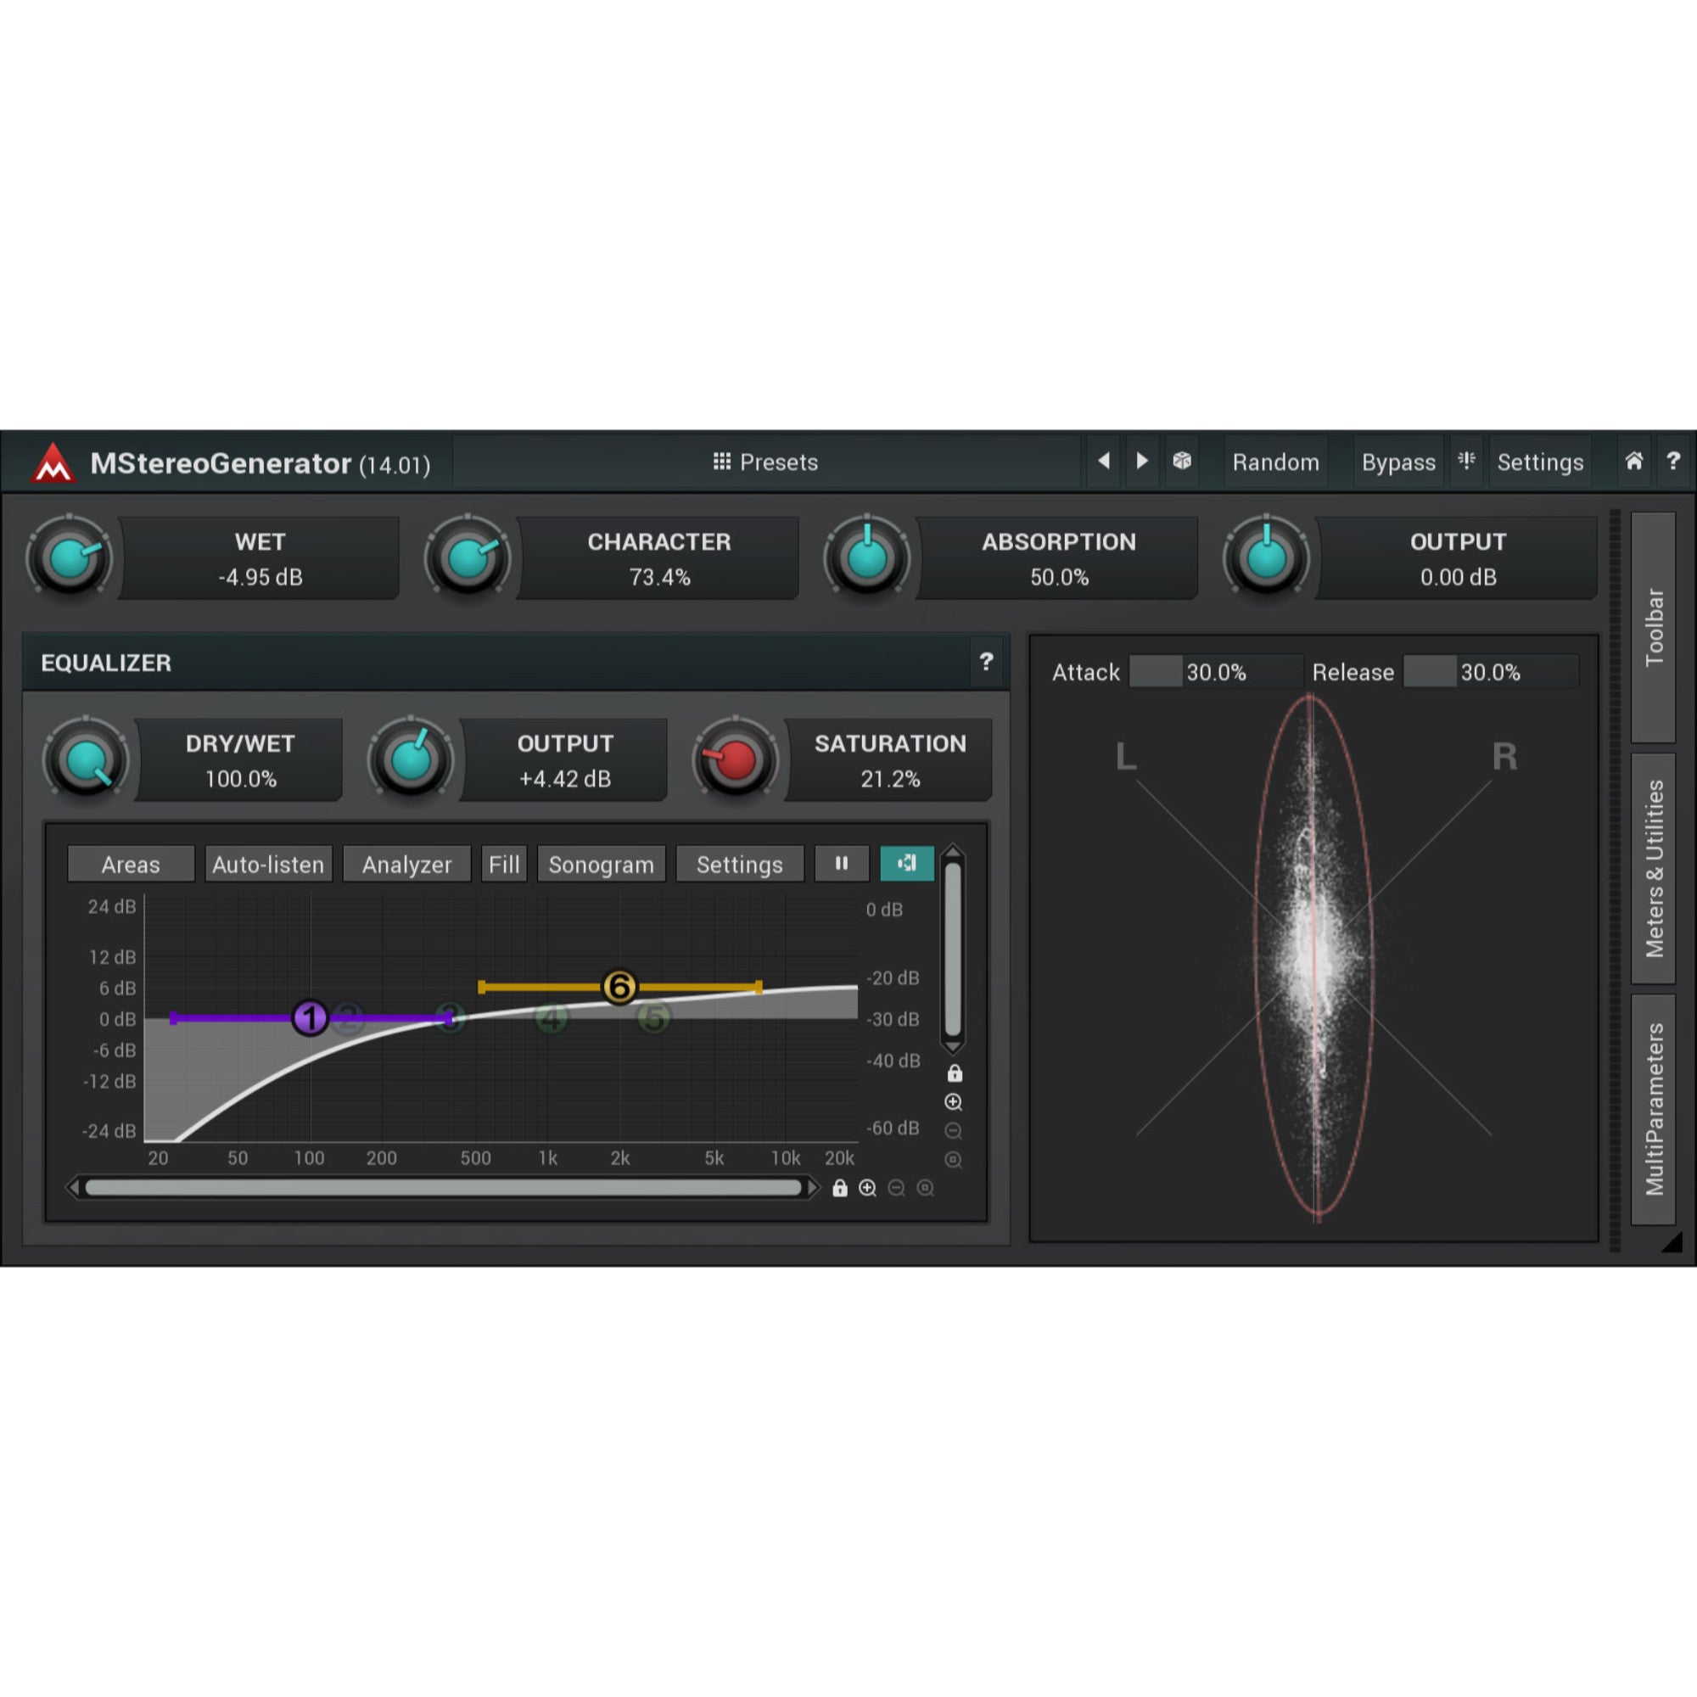The image size is (1697, 1697).
Task: Click the A/B compare icon beside Bypass
Action: tap(1466, 461)
